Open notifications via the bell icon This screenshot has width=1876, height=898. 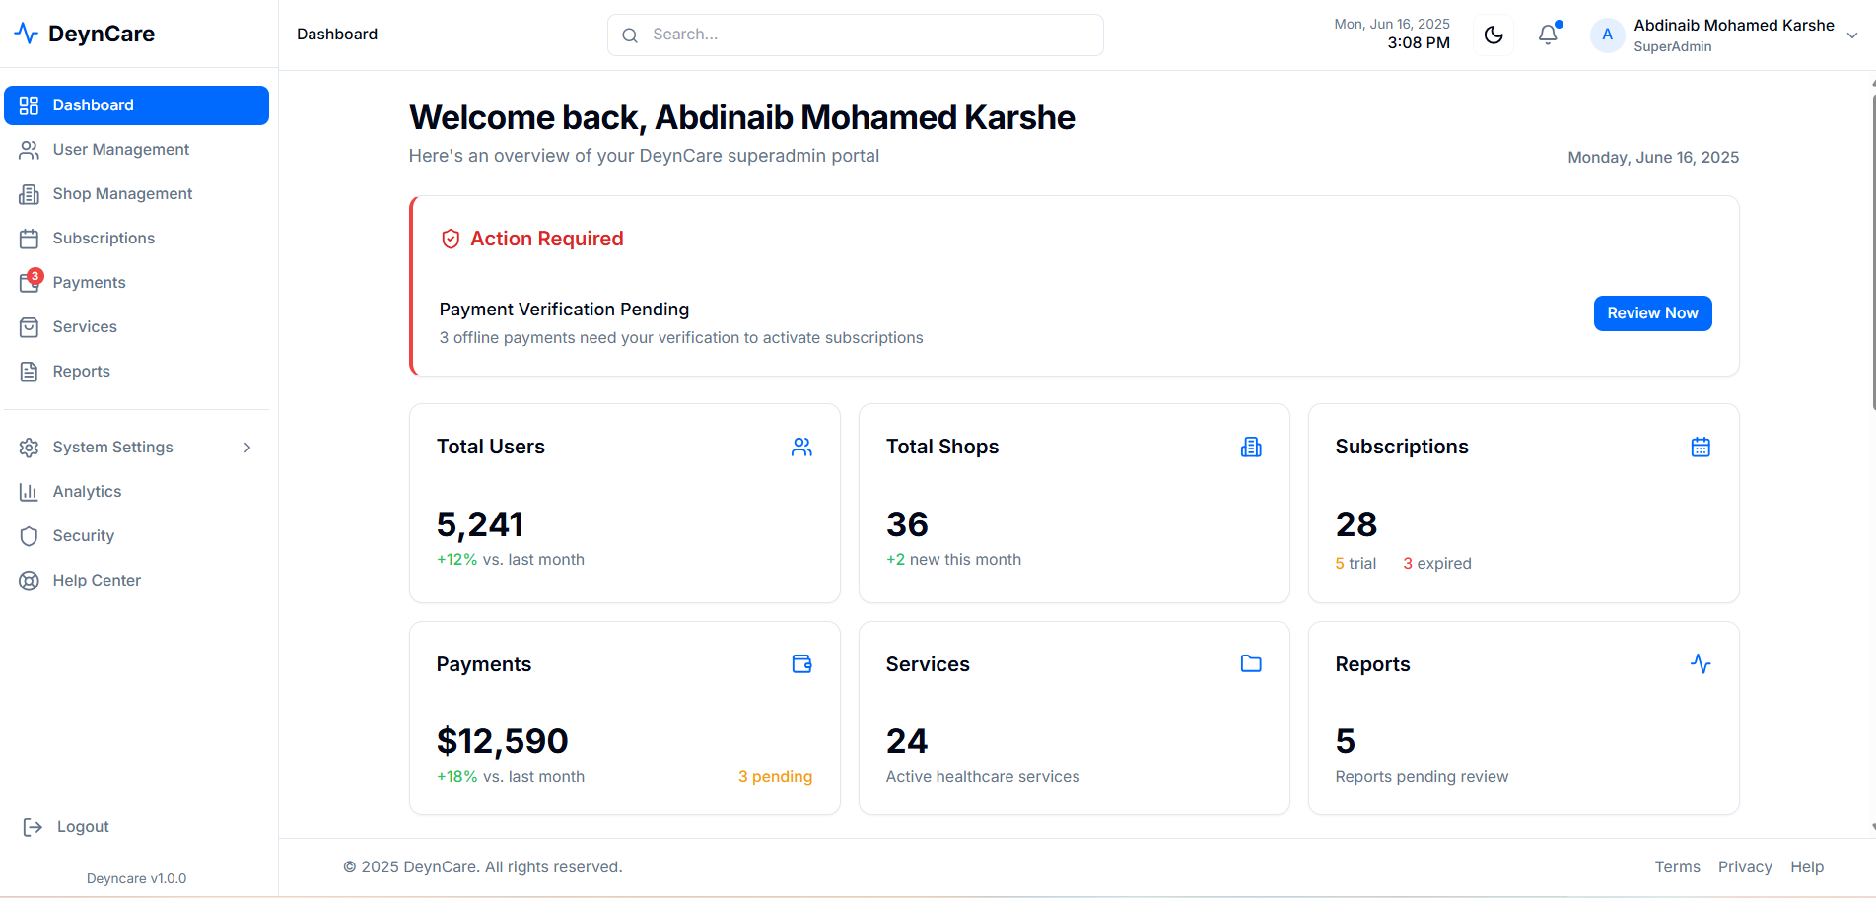tap(1547, 35)
